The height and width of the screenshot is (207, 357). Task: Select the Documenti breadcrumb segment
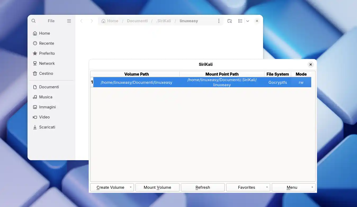point(137,21)
